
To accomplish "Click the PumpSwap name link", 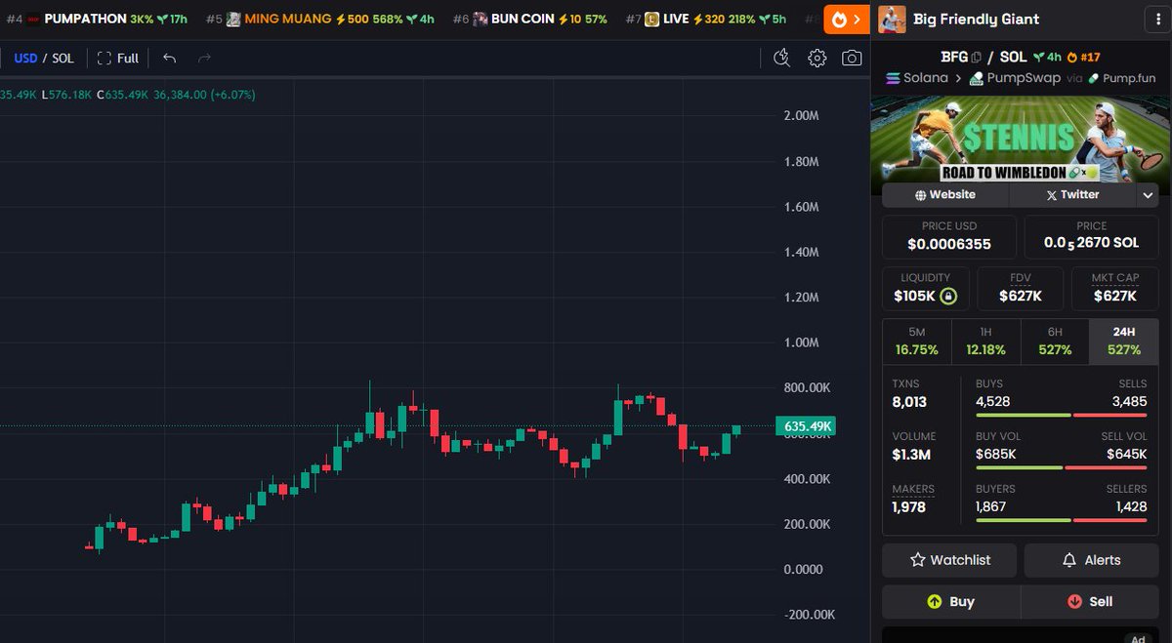I will 1024,78.
